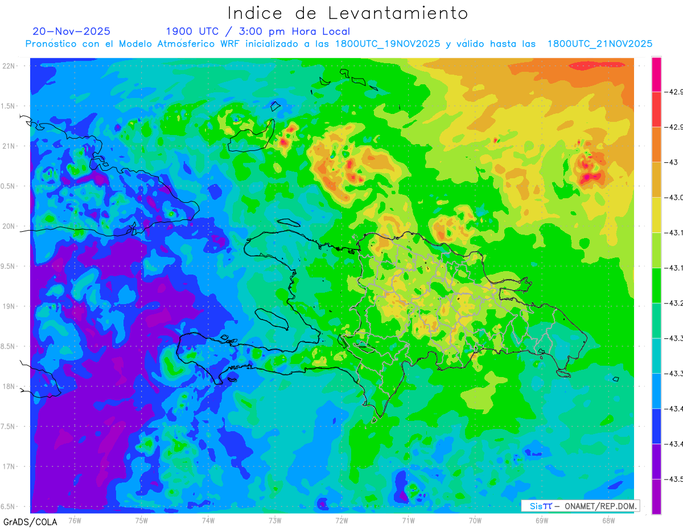Click "1900 UTC / 3:00 pm Hora Local"
Image resolution: width=683 pixels, height=528 pixels.
258,31
